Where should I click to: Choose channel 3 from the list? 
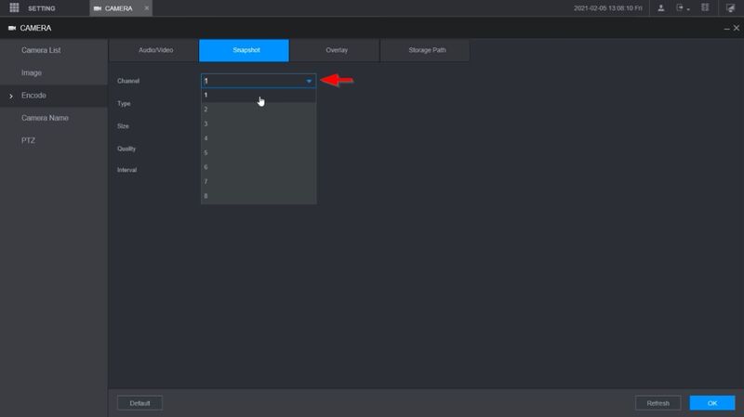[259, 124]
